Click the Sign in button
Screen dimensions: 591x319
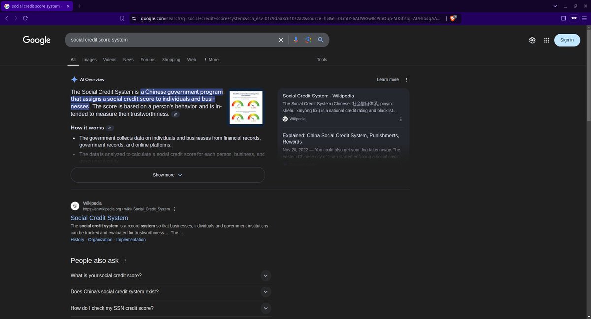tap(567, 40)
